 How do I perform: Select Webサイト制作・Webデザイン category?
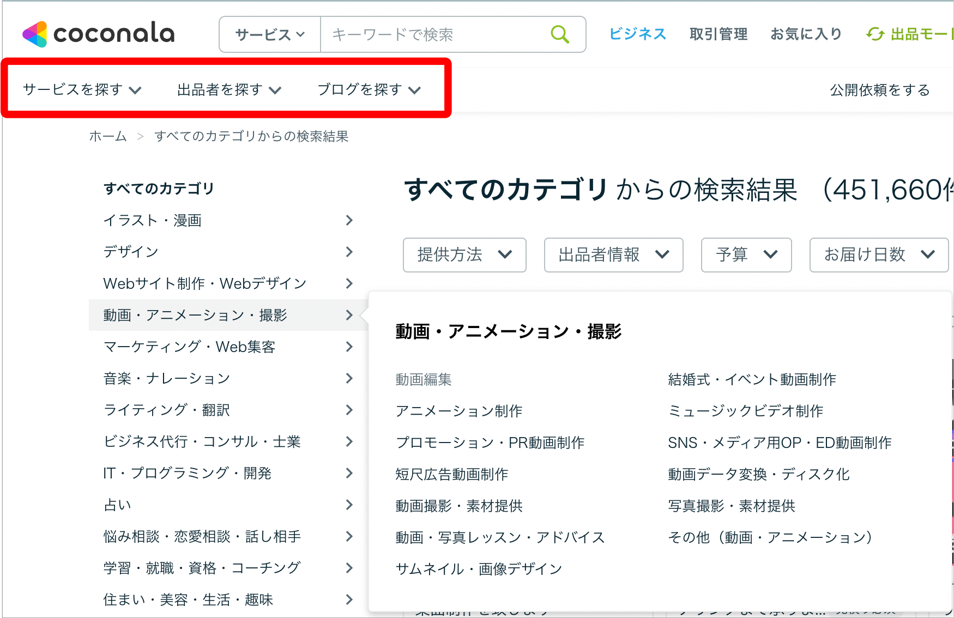228,283
